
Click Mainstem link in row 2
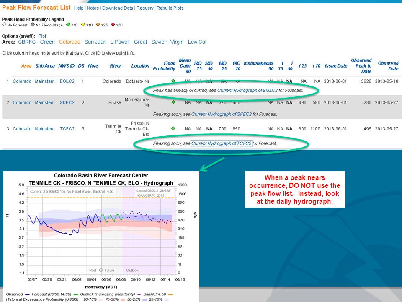pyautogui.click(x=45, y=102)
